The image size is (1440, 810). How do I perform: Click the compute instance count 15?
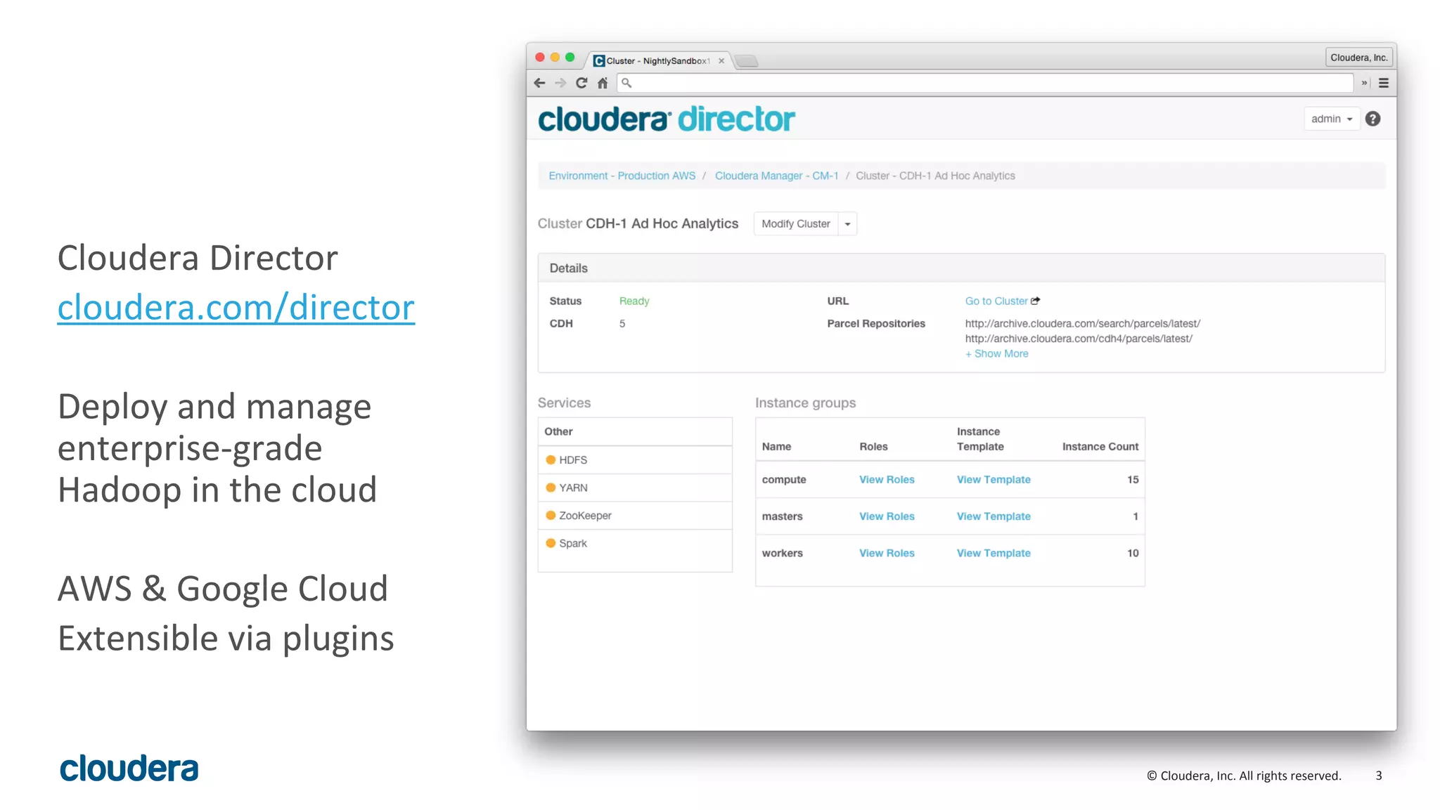point(1133,480)
